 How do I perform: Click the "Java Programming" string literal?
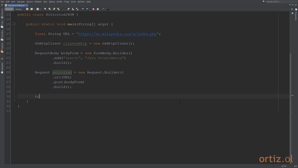click(104, 58)
